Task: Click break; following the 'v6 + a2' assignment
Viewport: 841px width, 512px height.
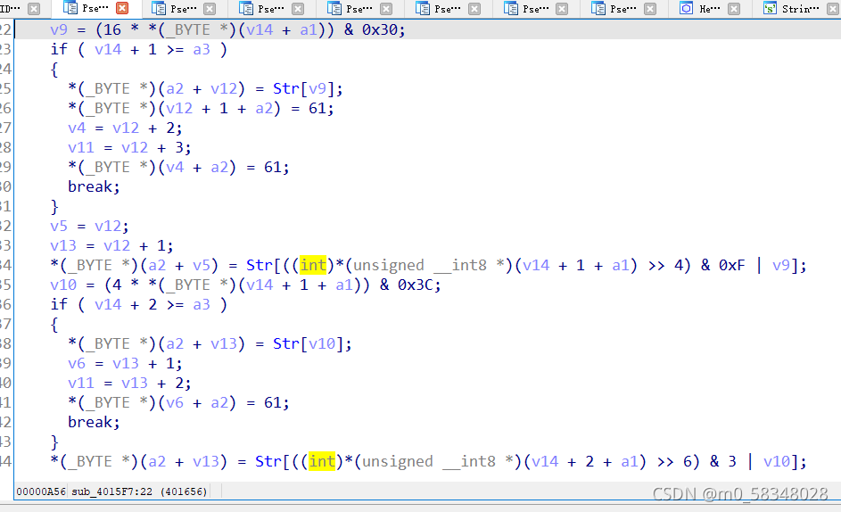Action: [94, 423]
